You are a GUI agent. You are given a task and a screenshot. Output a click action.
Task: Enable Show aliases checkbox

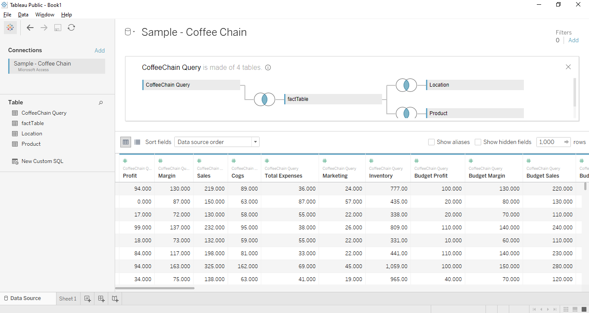[431, 142]
